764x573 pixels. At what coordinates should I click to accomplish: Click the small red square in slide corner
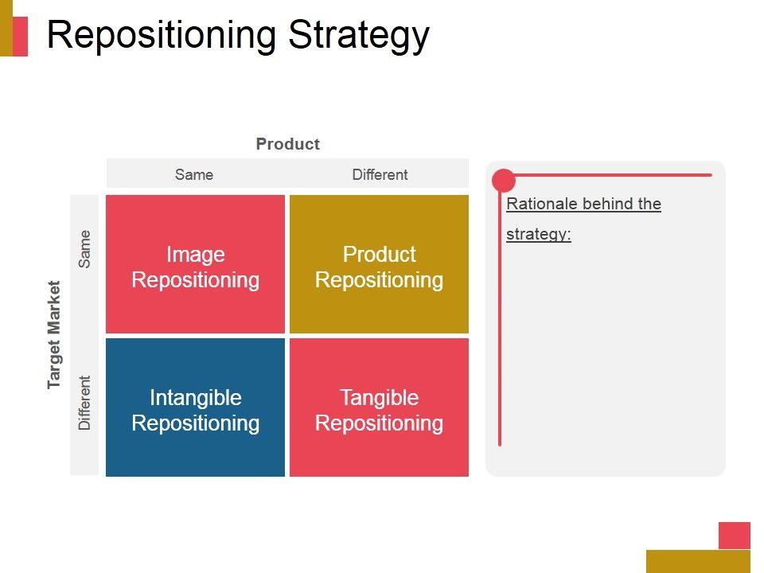(734, 535)
